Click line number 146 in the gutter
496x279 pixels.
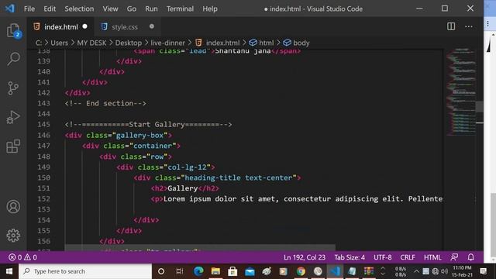click(x=43, y=135)
